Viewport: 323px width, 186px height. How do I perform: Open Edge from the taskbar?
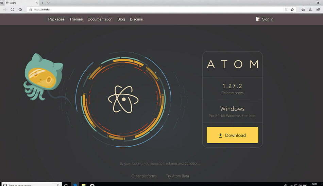[75, 185]
